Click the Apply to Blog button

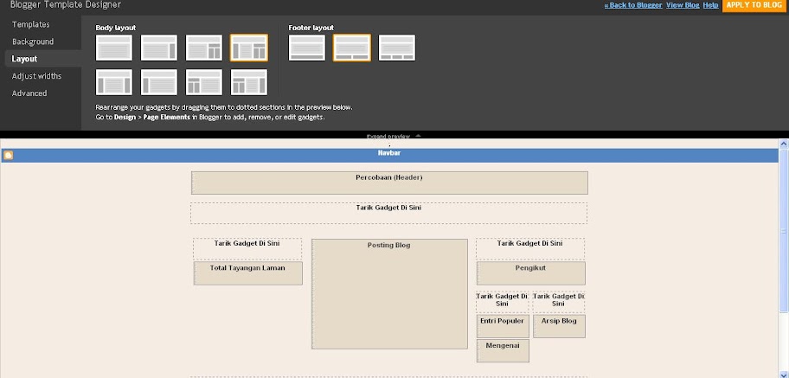click(754, 5)
